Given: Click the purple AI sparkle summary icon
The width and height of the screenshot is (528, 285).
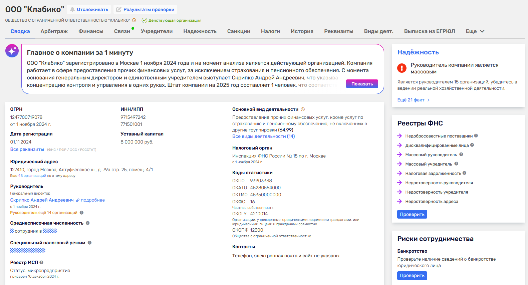Looking at the screenshot, I should tap(12, 51).
